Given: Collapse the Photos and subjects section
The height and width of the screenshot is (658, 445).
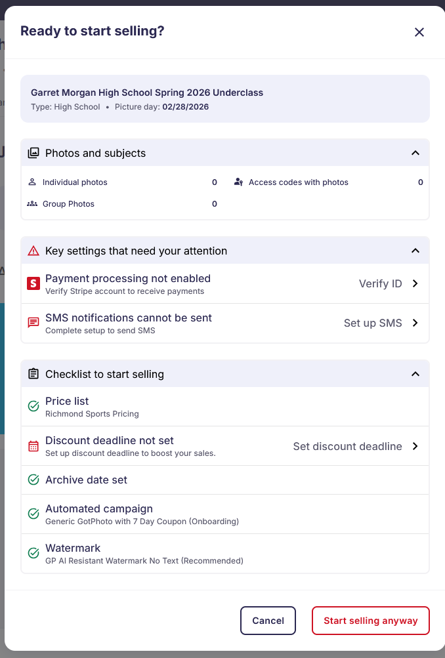Looking at the screenshot, I should coord(415,152).
